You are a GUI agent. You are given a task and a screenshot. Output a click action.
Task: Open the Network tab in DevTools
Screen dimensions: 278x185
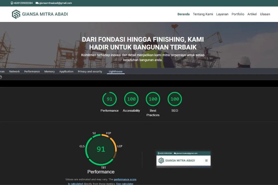pyautogui.click(x=14, y=71)
